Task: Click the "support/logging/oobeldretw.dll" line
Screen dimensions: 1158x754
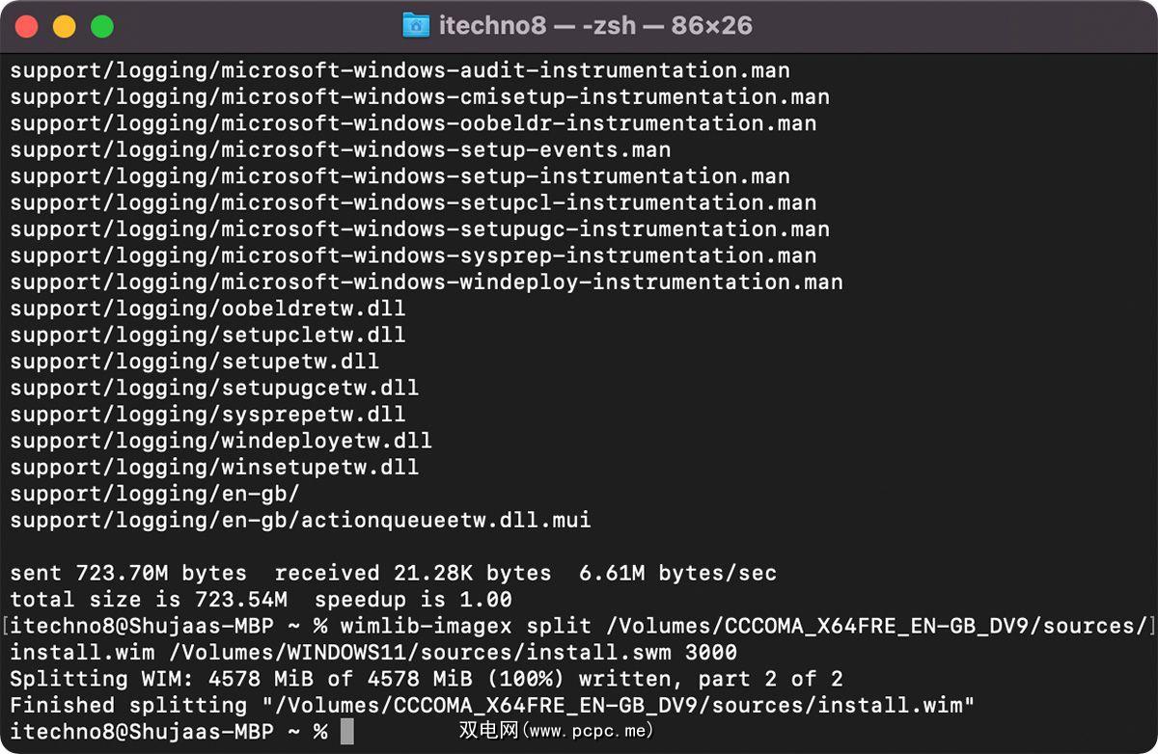Action: pos(207,309)
